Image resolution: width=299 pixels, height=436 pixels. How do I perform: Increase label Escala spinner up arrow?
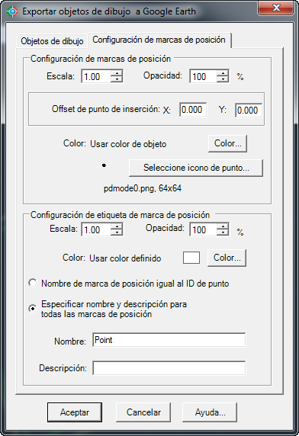[117, 226]
